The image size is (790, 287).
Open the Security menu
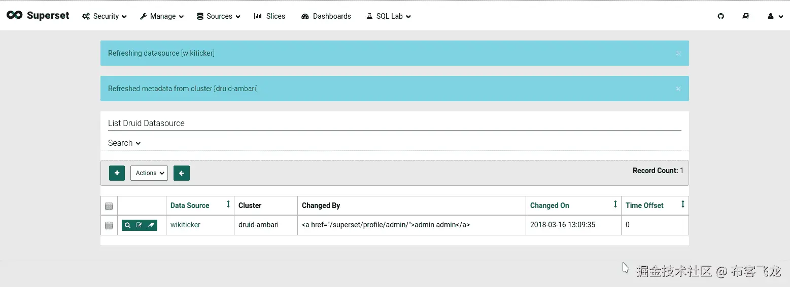[105, 16]
